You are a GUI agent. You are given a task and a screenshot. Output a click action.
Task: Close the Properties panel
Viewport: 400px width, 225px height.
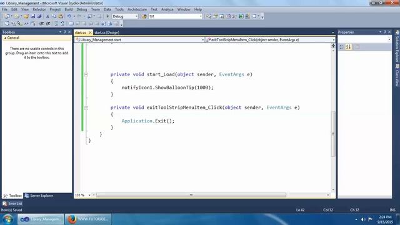click(389, 32)
